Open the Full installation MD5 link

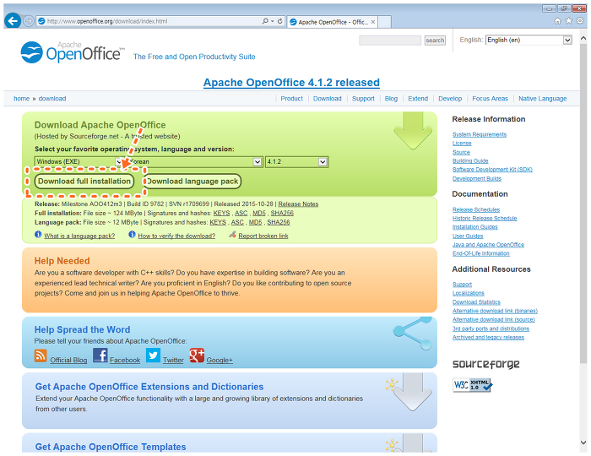[259, 213]
